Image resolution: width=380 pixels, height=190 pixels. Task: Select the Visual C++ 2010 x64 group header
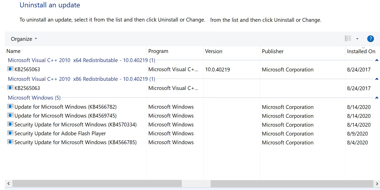[x=81, y=60]
